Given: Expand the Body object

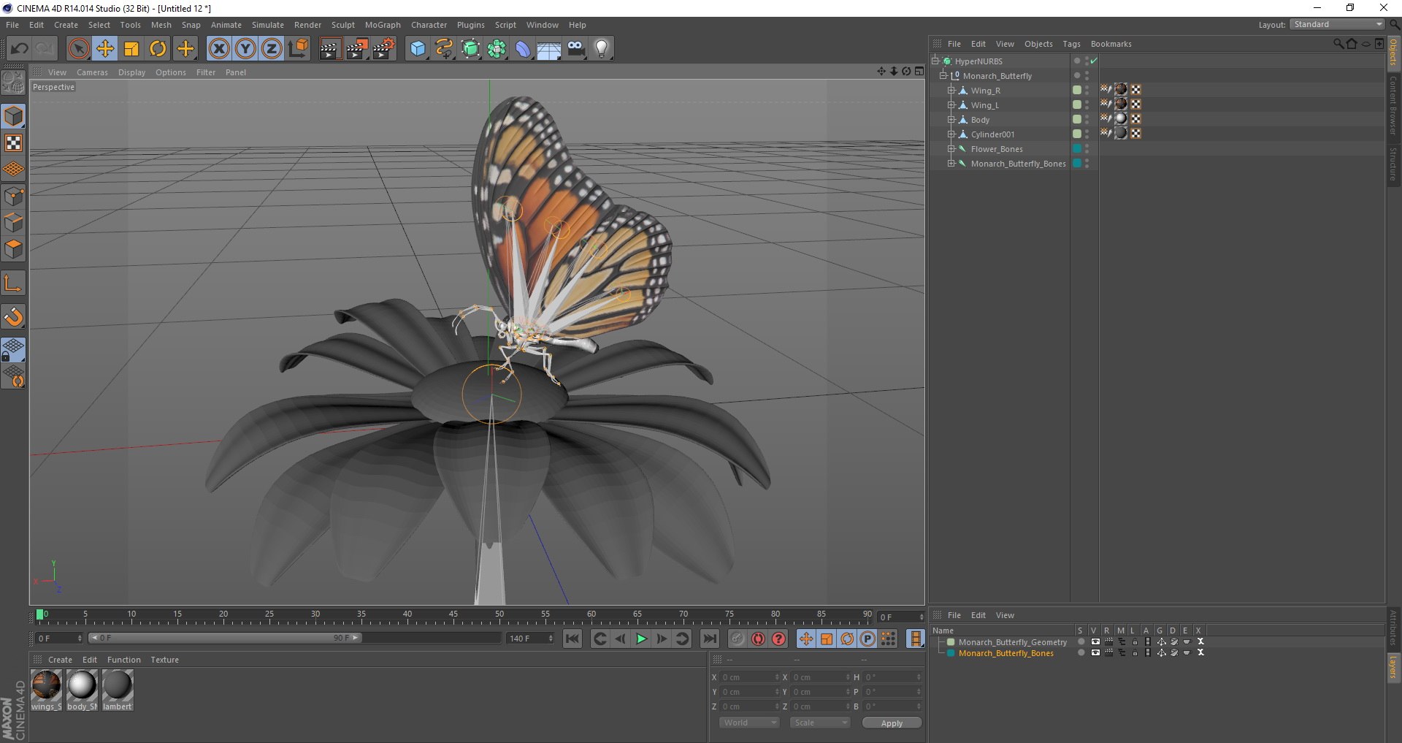Looking at the screenshot, I should [951, 119].
